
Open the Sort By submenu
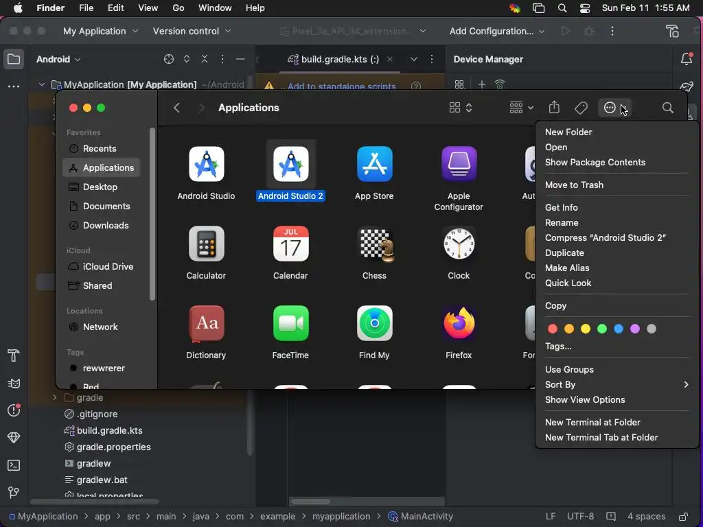coord(616,384)
